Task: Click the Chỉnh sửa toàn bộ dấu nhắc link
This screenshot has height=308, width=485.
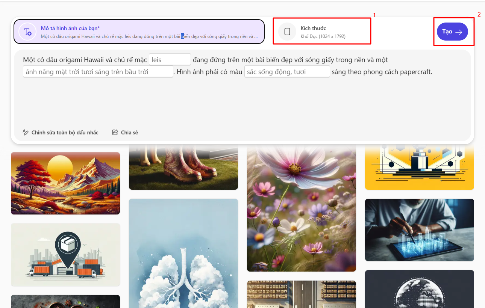Action: pos(61,132)
